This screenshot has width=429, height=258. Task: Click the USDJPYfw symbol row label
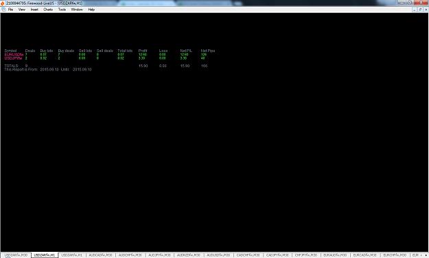point(13,58)
